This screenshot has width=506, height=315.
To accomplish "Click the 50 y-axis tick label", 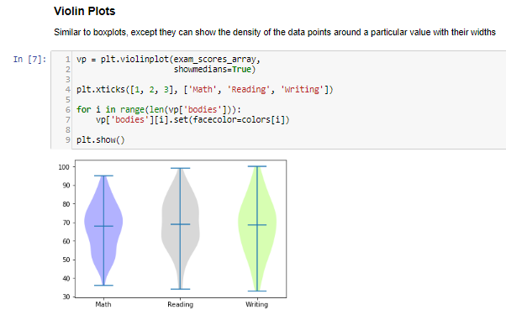I will [x=66, y=260].
